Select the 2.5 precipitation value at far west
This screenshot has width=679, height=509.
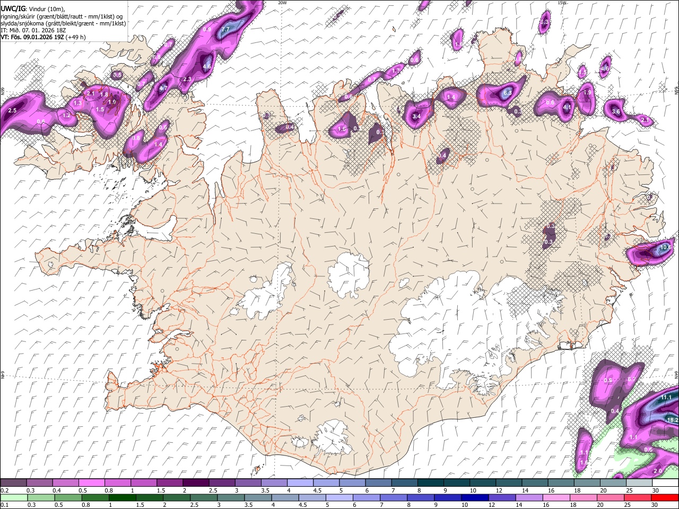tap(13, 110)
